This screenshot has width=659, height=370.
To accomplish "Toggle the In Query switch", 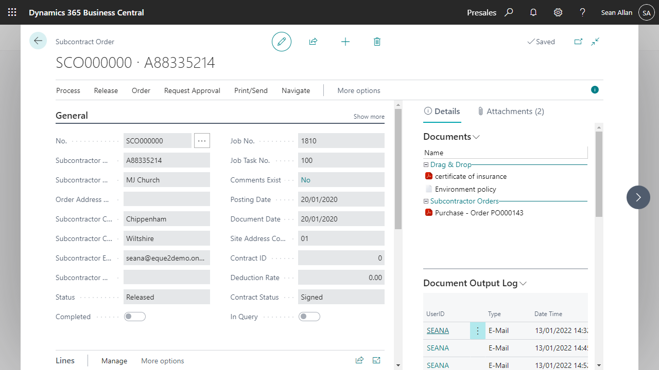I will (309, 317).
